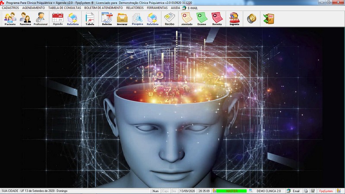Click the E-MAIL icon in menu bar

tap(184, 8)
